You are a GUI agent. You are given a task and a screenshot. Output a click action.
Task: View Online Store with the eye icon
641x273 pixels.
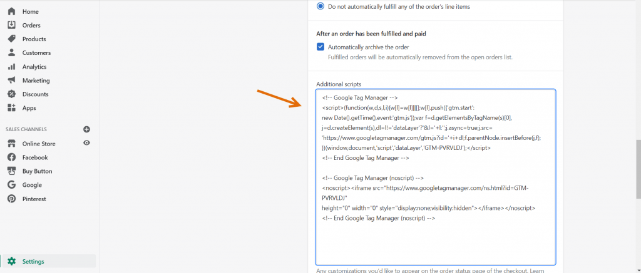click(x=87, y=143)
